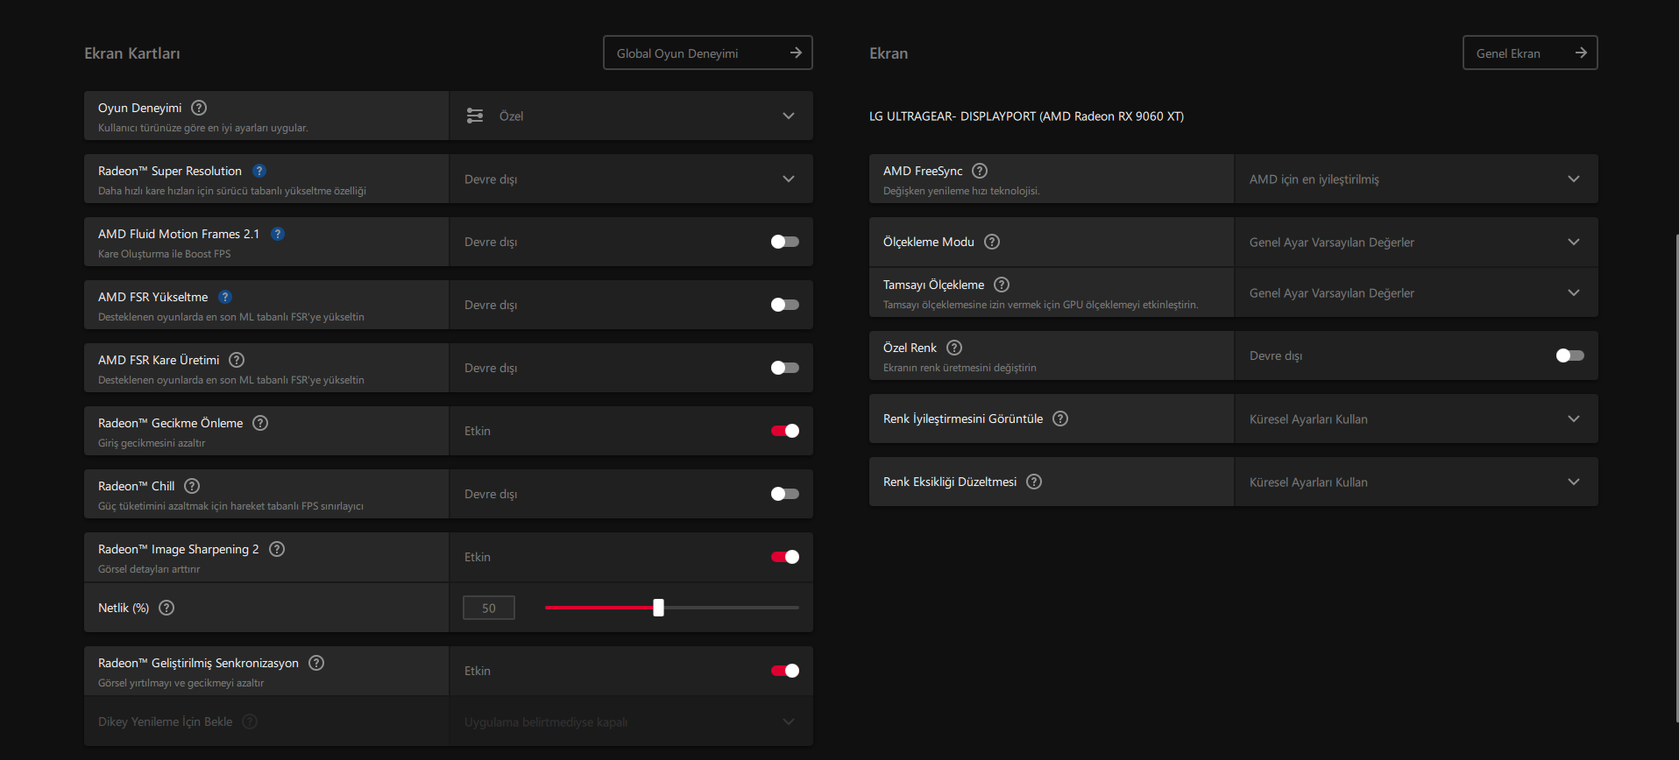Expand the Oyun Deneyimi dropdown showing Özel

tap(631, 116)
